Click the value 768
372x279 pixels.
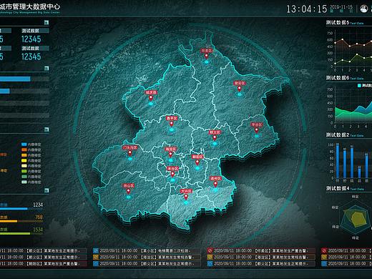tap(39, 217)
